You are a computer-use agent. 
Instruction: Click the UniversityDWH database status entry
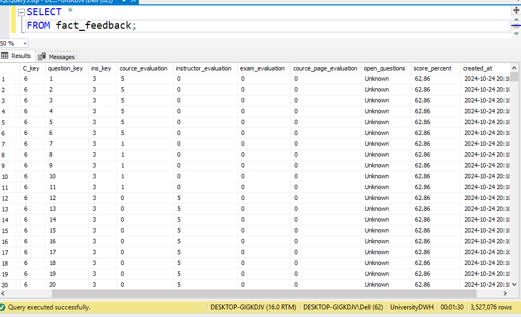click(x=412, y=307)
